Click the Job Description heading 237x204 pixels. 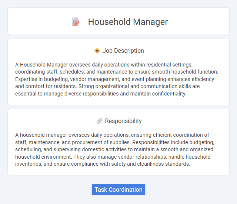pos(123,51)
